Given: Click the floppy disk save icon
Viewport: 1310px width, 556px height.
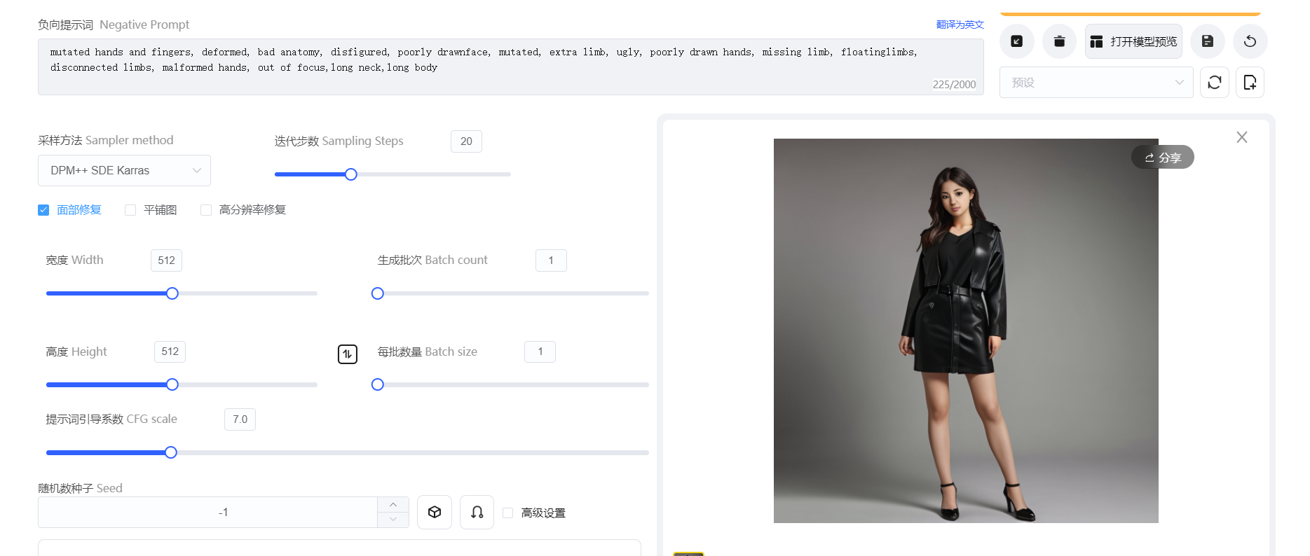Looking at the screenshot, I should (1207, 41).
